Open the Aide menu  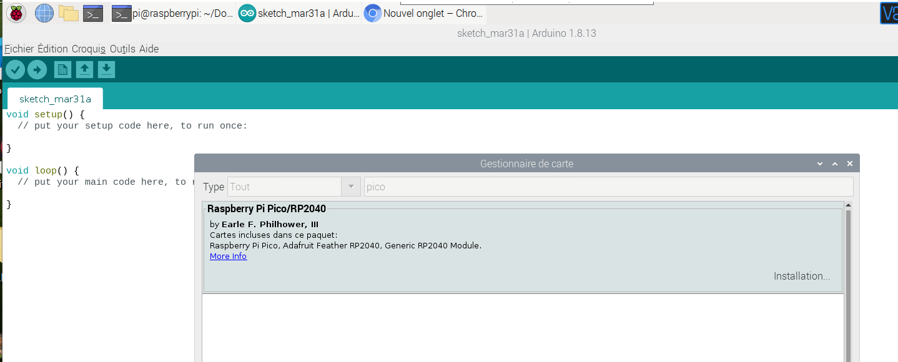(x=149, y=49)
